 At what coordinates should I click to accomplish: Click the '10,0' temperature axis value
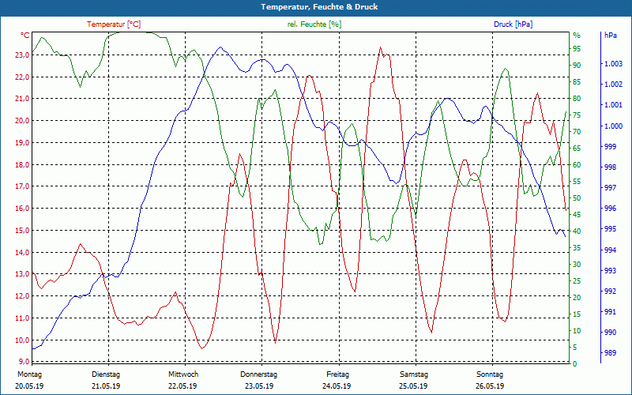tap(22, 340)
